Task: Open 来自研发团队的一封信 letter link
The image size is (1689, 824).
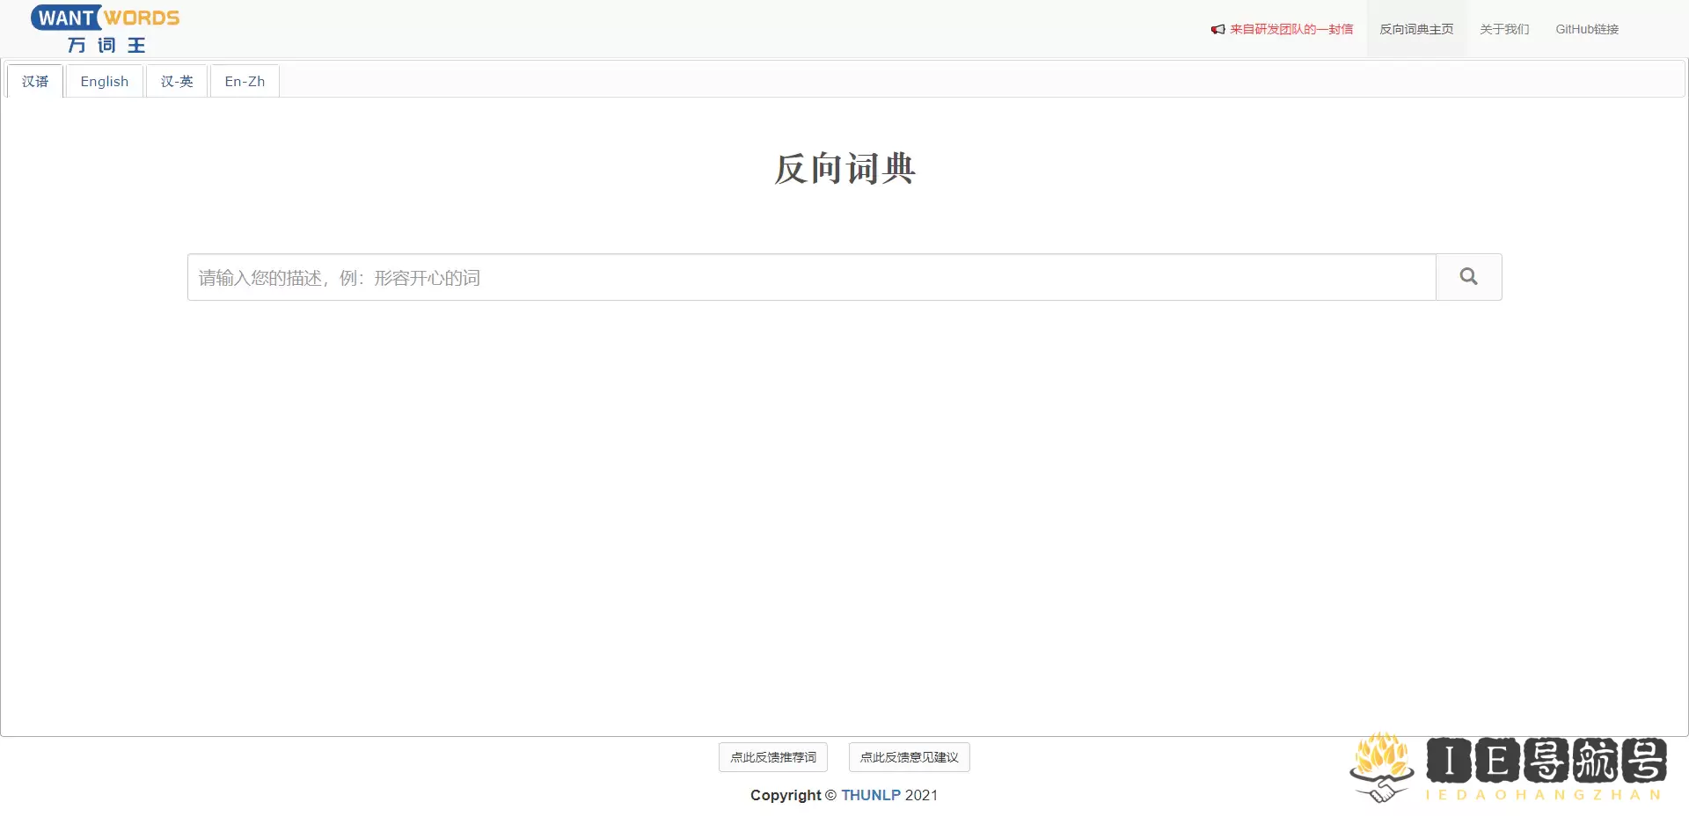Action: click(x=1292, y=29)
